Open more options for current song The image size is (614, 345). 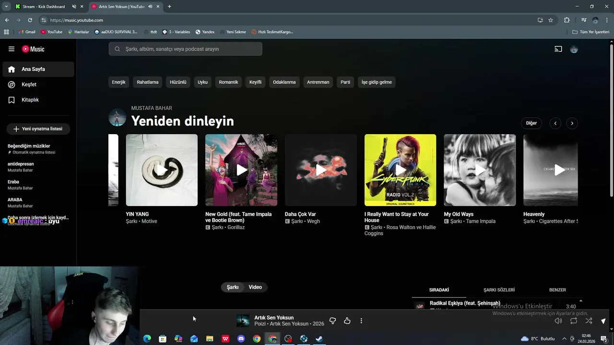point(361,321)
